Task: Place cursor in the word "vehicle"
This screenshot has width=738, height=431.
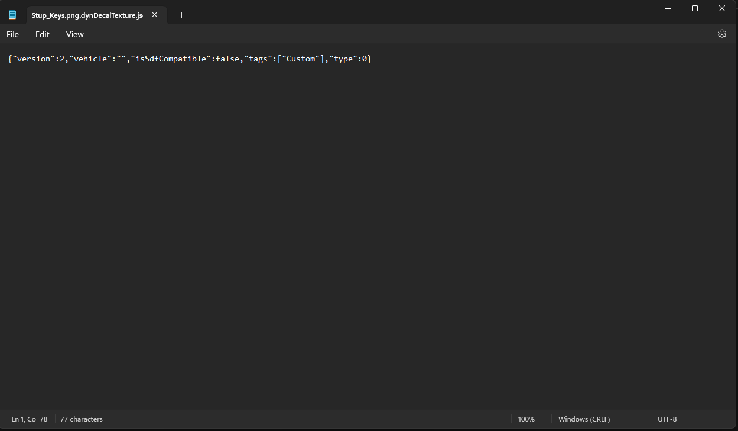Action: tap(91, 59)
